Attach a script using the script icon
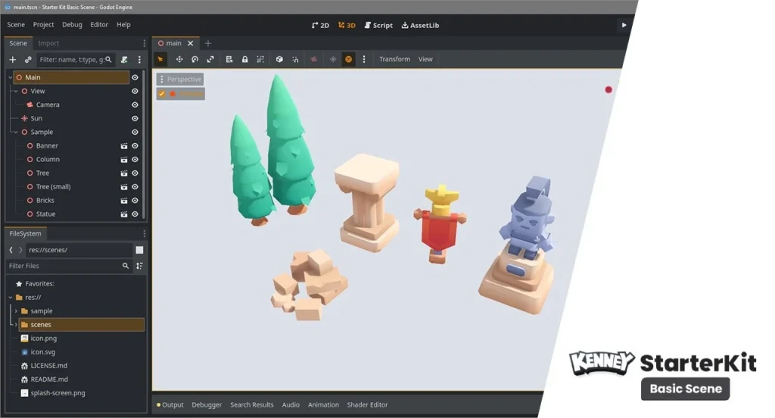 pyautogui.click(x=124, y=60)
